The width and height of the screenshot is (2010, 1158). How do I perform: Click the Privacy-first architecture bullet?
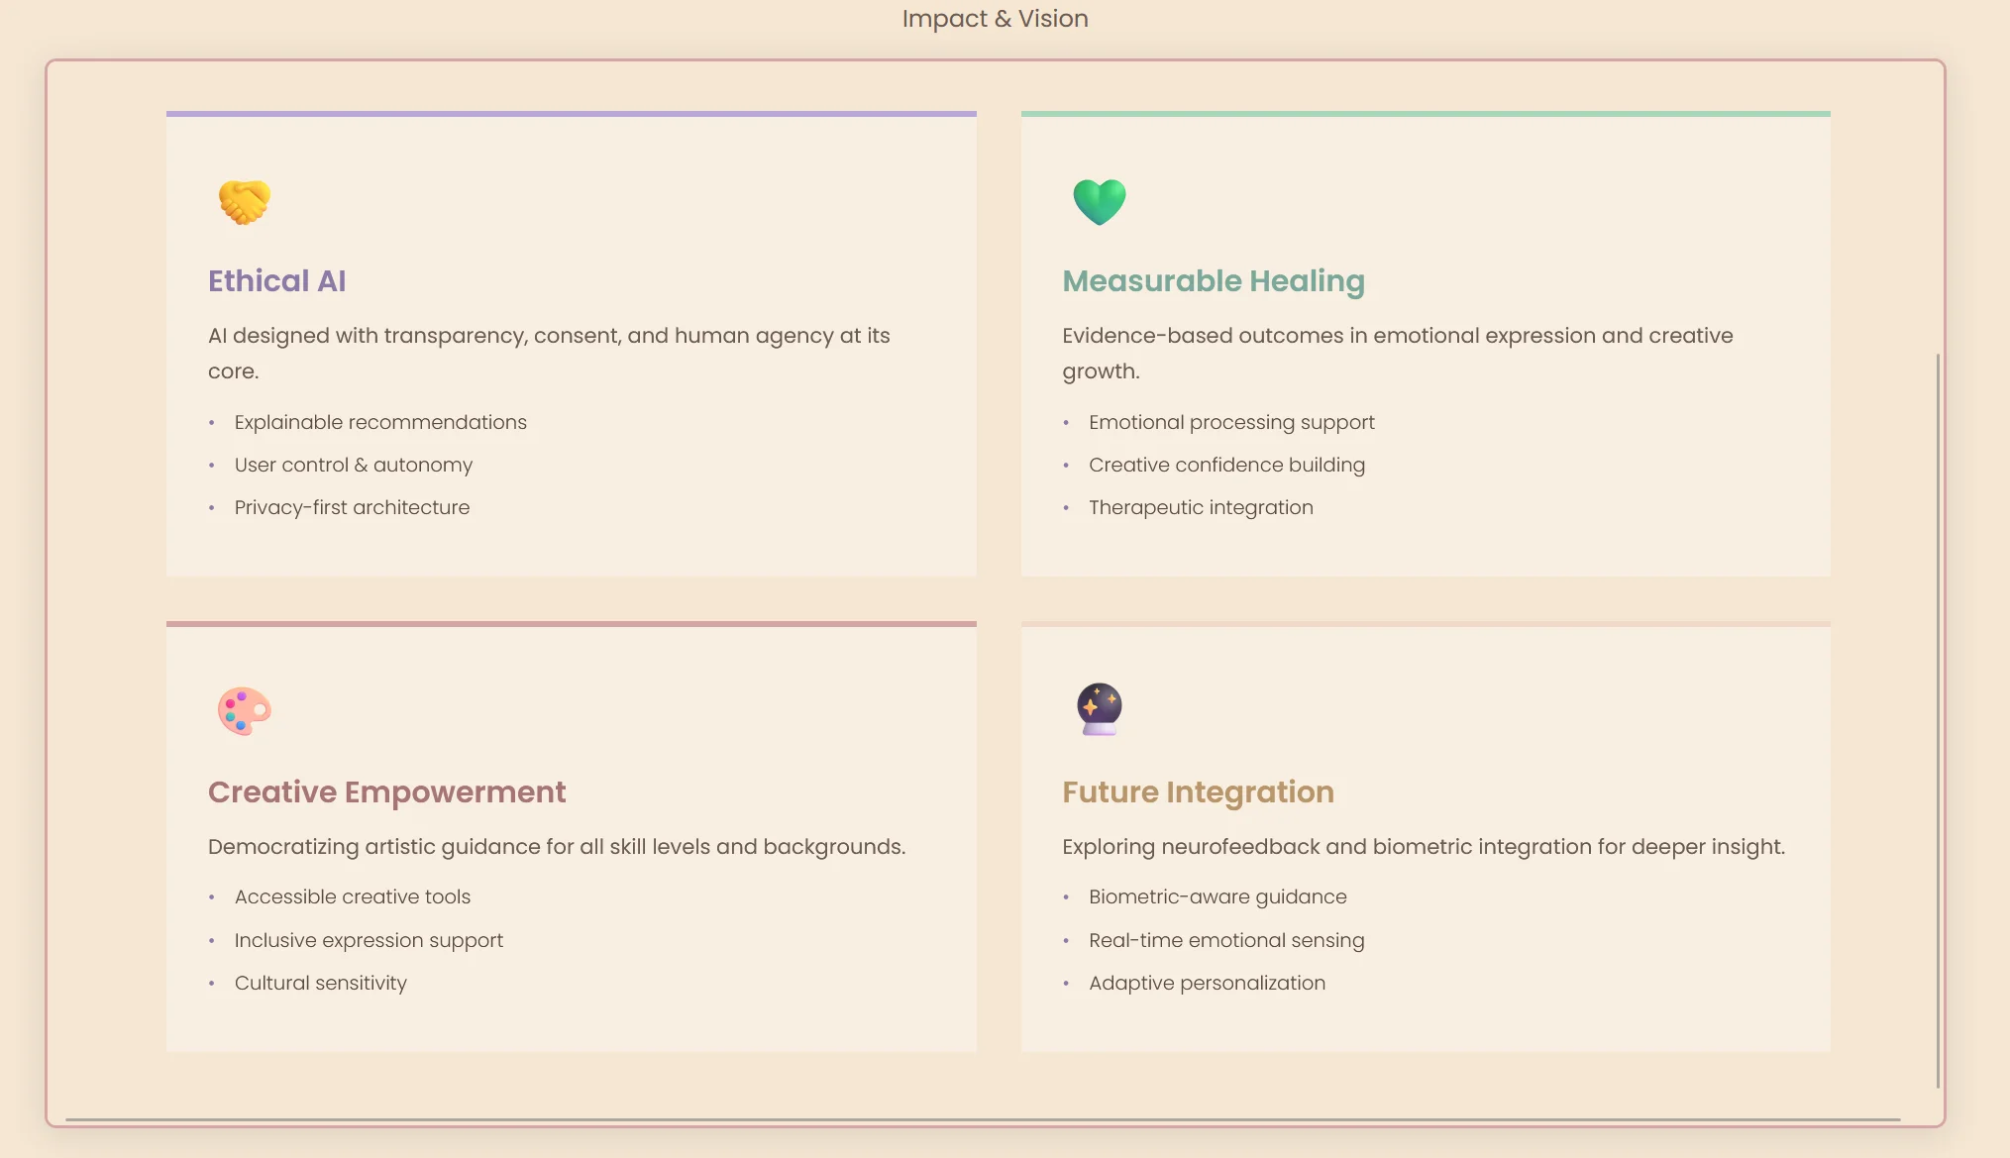tap(352, 508)
